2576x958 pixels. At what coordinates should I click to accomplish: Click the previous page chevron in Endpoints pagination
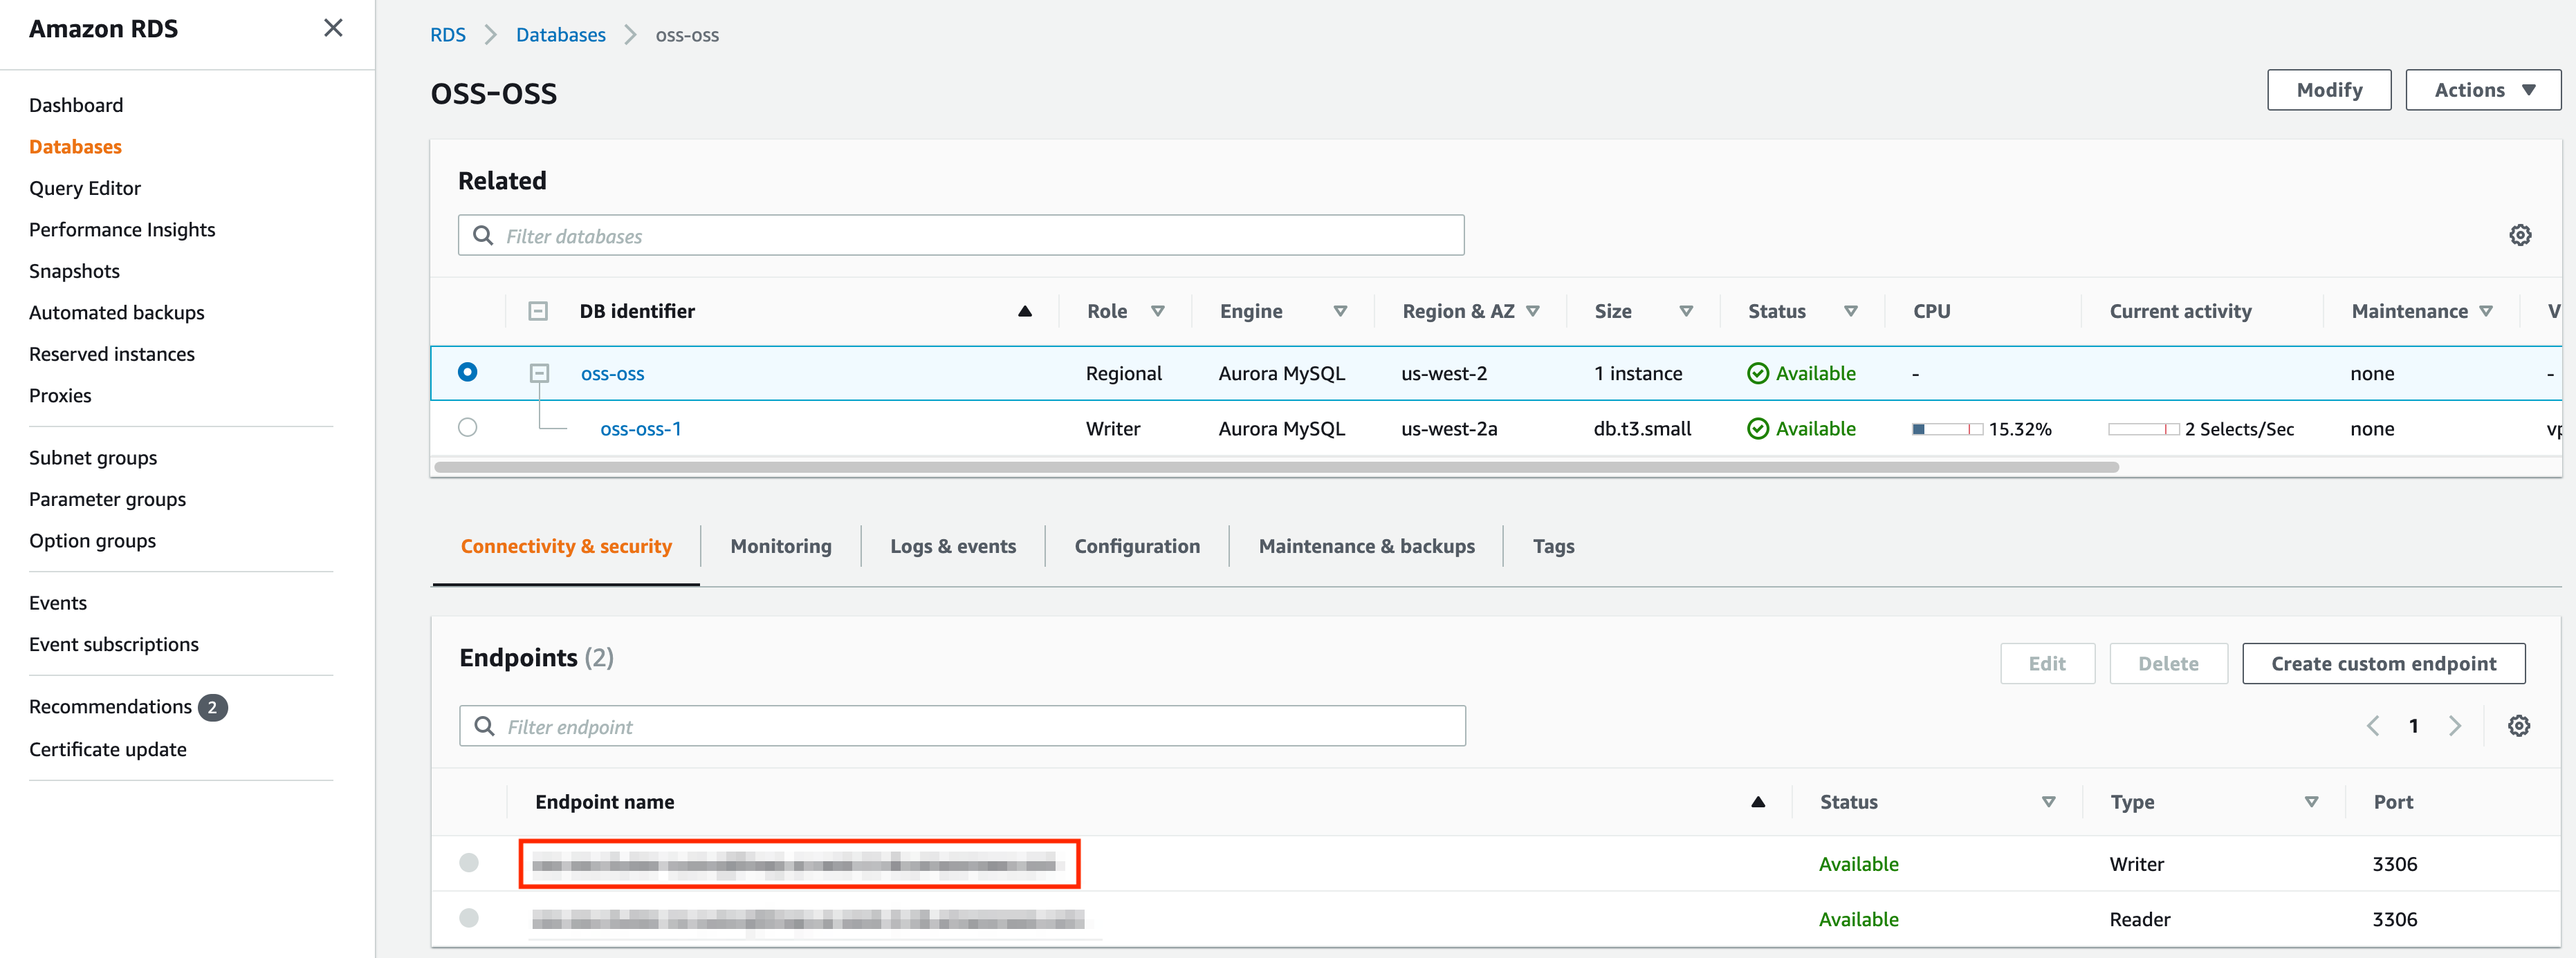(x=2372, y=725)
